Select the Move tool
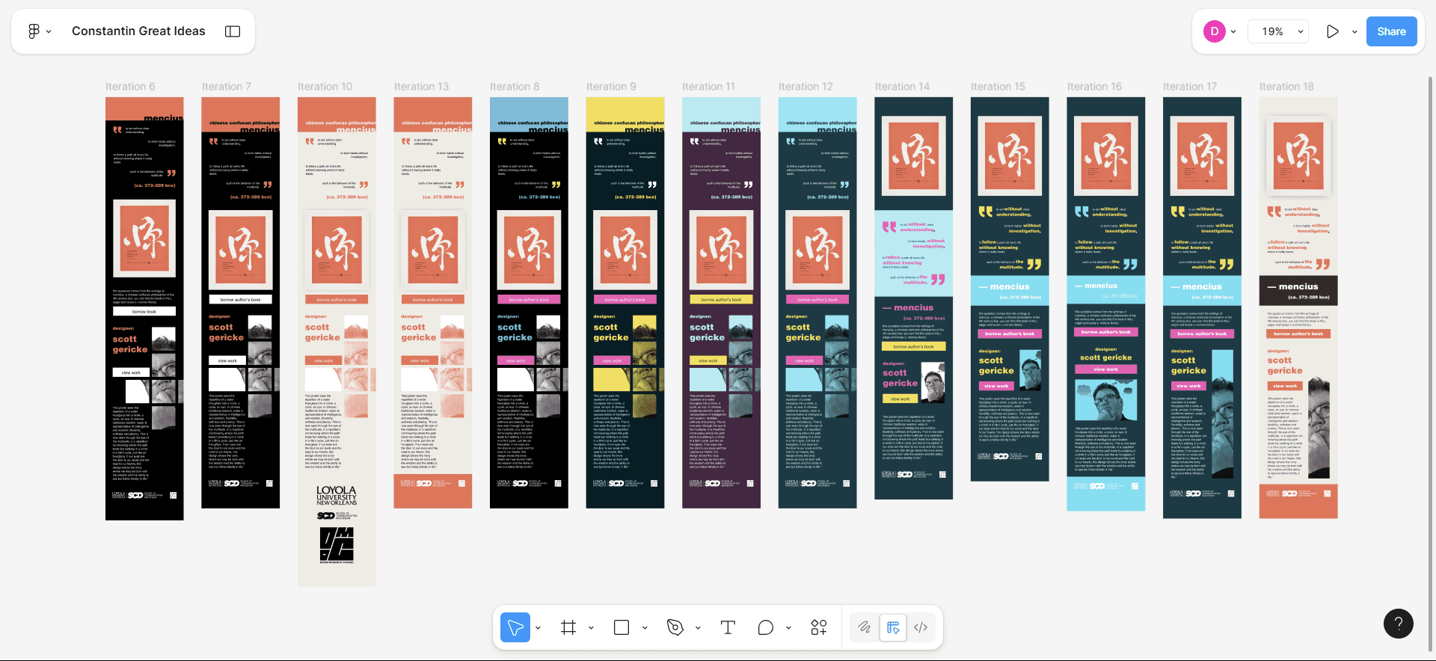This screenshot has width=1436, height=661. pyautogui.click(x=515, y=628)
